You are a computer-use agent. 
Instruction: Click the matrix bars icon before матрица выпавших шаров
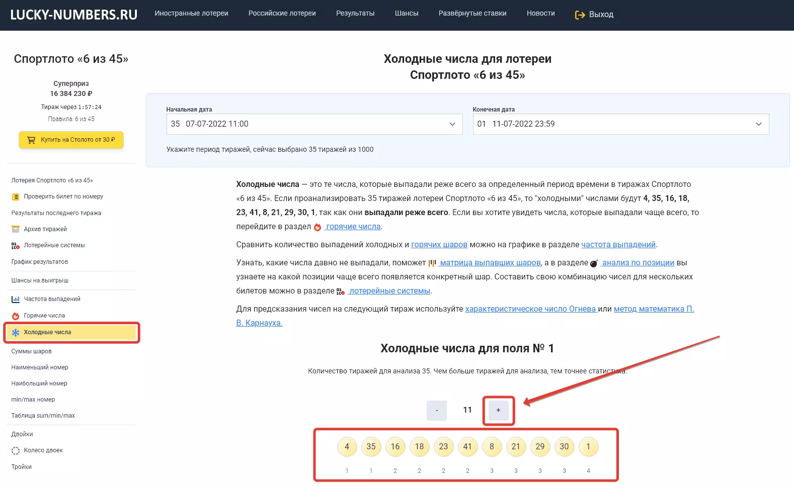[432, 263]
